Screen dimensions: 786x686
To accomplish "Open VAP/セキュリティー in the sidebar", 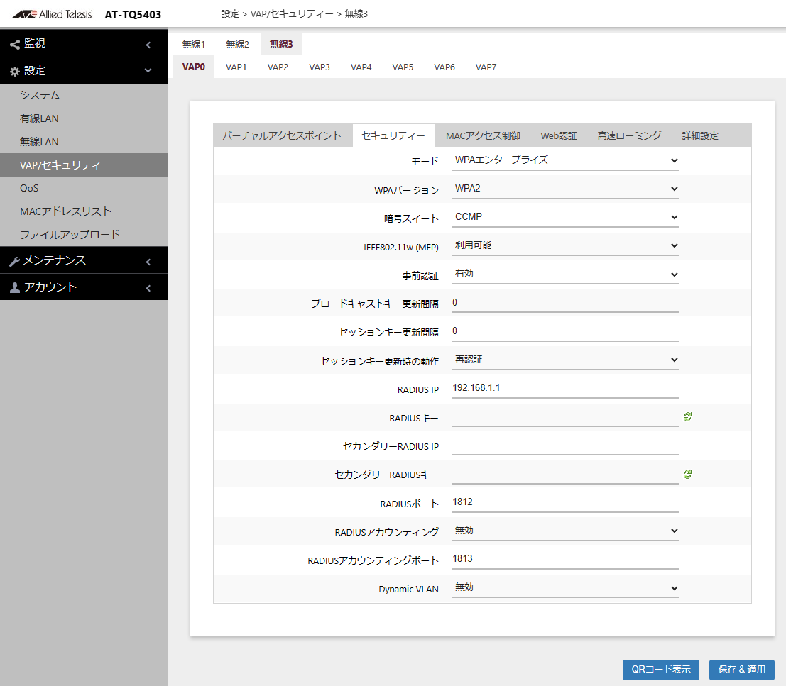I will 84,165.
